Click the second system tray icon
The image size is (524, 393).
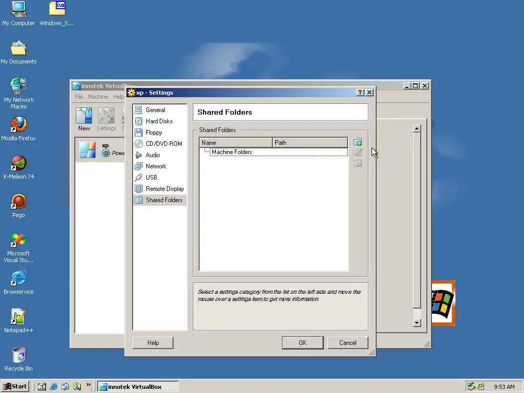(x=480, y=386)
